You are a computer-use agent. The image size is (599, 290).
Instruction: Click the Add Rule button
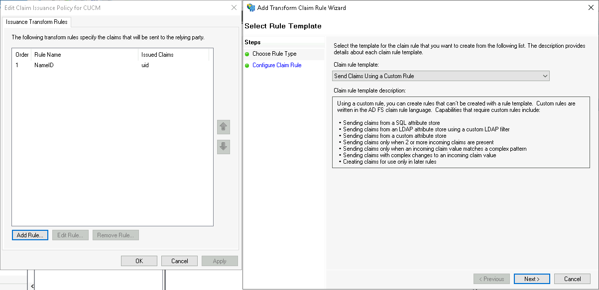tap(30, 235)
